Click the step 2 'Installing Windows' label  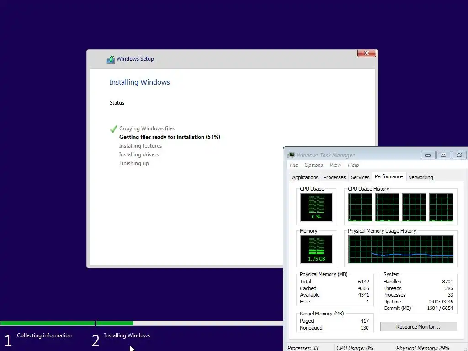pos(127,335)
